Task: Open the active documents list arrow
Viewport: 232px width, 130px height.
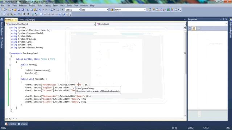Action: [185, 19]
